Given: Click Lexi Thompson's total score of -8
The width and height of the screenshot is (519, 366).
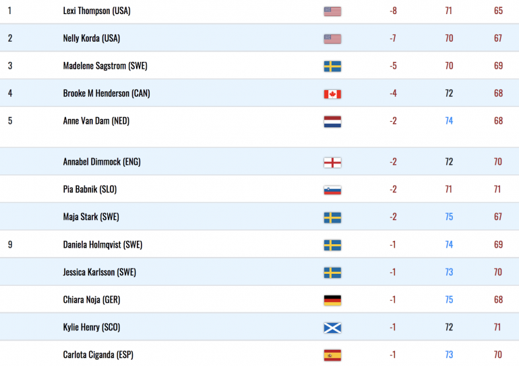Looking at the screenshot, I should tap(393, 11).
